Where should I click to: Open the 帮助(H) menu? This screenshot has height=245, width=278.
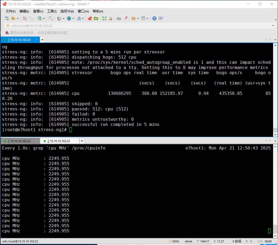[98, 11]
